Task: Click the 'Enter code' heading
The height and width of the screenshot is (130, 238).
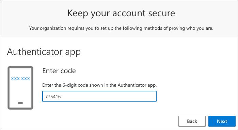Action: pyautogui.click(x=59, y=71)
